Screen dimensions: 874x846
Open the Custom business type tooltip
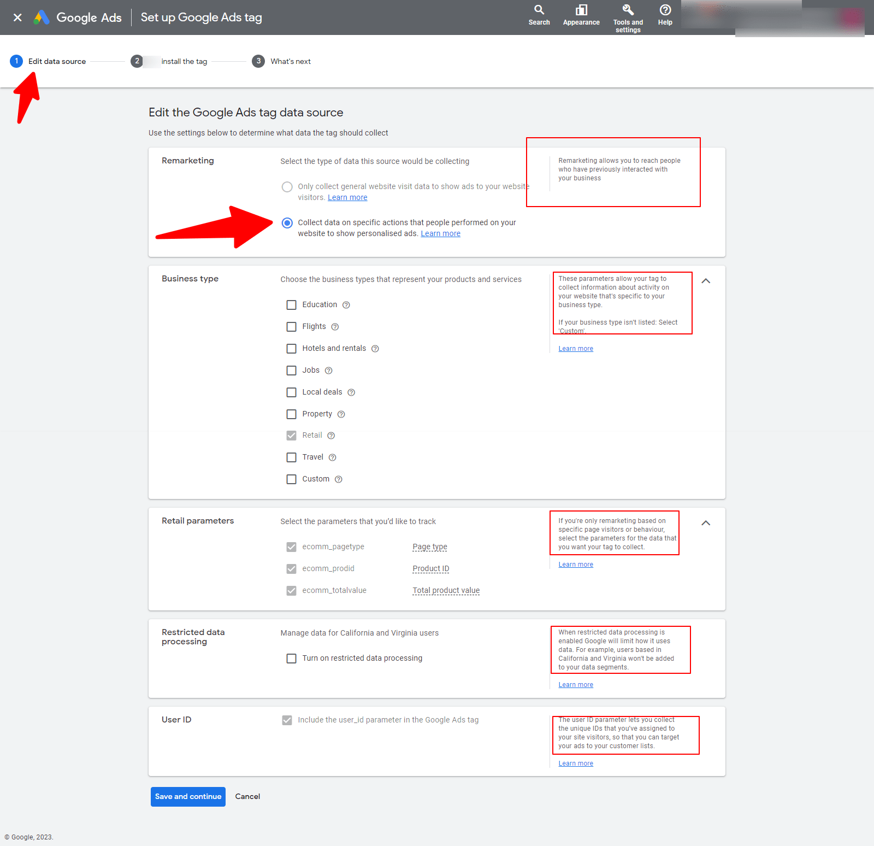[338, 479]
